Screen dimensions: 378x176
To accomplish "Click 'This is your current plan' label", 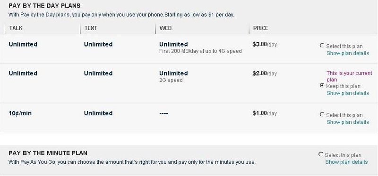I will click(x=349, y=76).
